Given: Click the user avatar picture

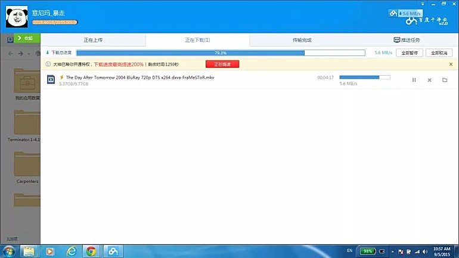Looking at the screenshot, I should click(x=17, y=16).
